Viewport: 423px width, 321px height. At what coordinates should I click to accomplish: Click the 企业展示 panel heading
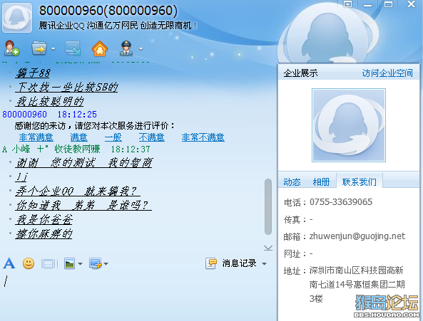300,73
